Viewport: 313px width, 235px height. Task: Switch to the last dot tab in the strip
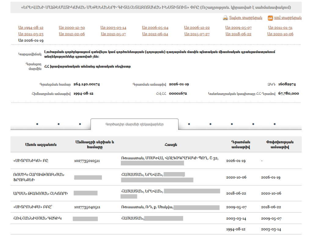274,124
